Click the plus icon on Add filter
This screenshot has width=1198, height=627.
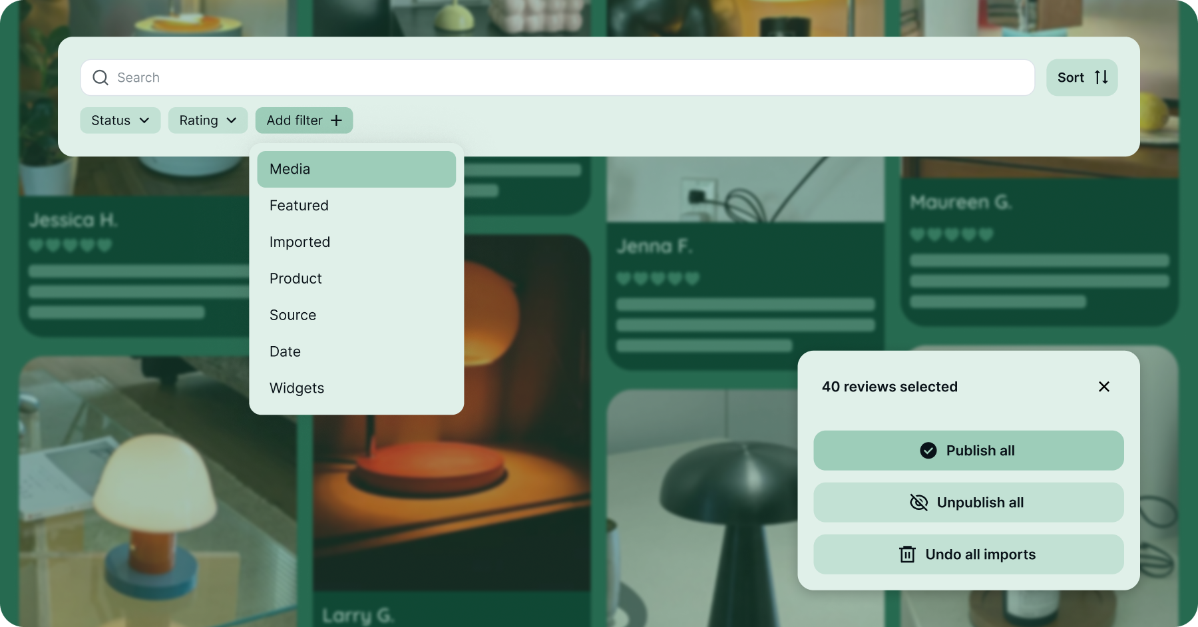[x=337, y=120]
